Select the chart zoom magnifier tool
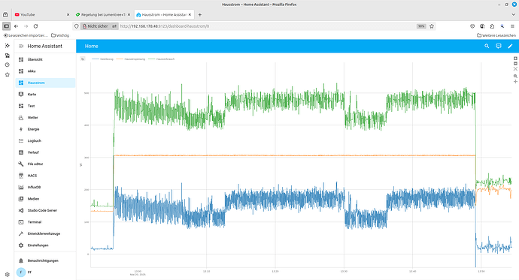519x280 pixels. click(515, 76)
